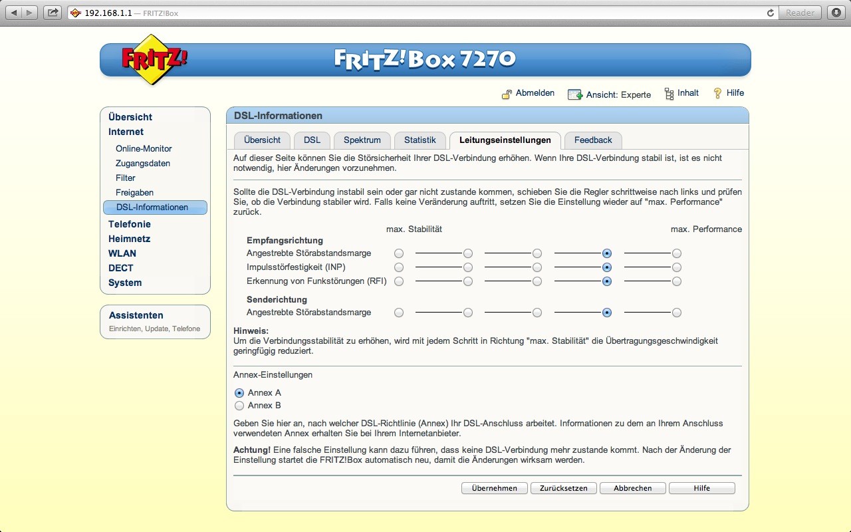851x532 pixels.
Task: Click the Übernehmen button
Action: tap(495, 488)
